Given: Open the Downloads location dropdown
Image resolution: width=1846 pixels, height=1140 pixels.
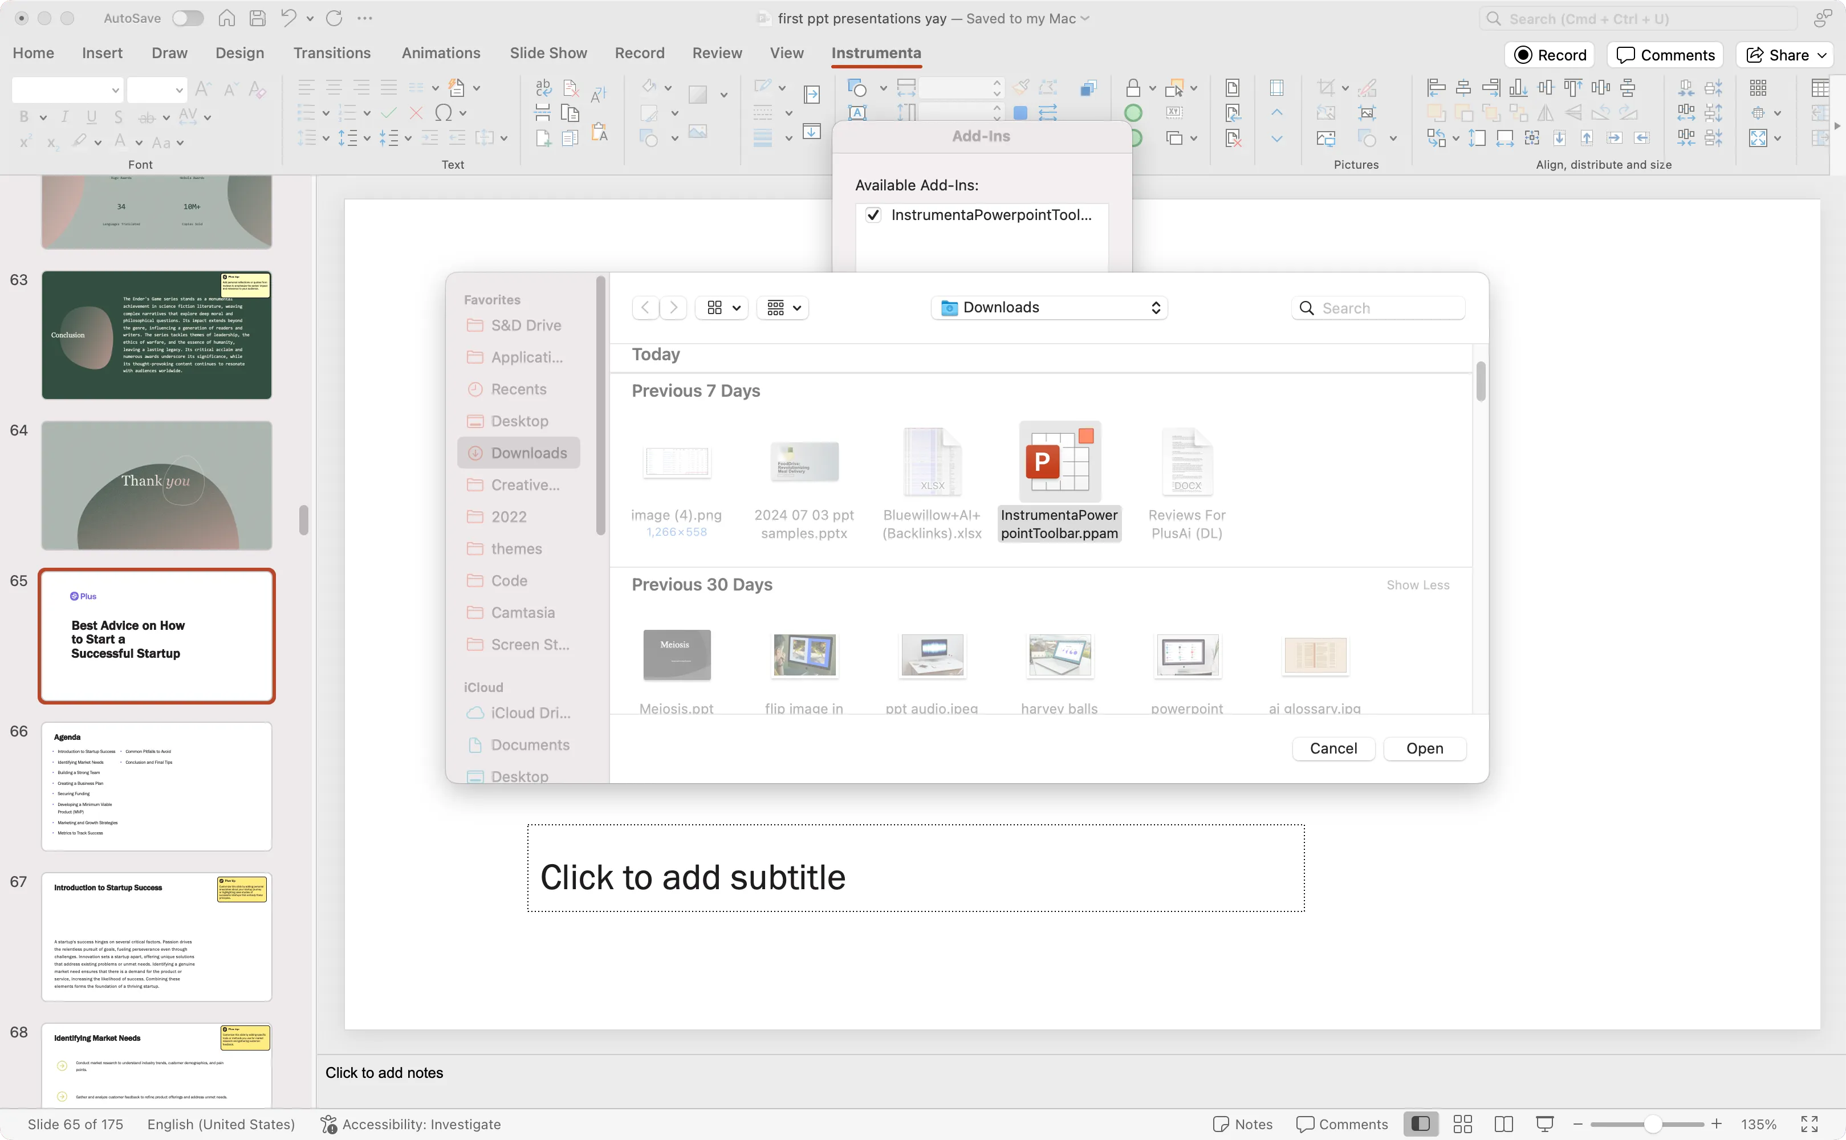Looking at the screenshot, I should click(x=1048, y=308).
